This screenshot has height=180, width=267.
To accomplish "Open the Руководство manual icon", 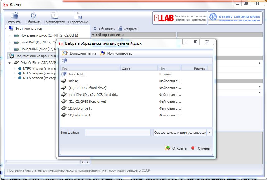I will click(x=55, y=18).
